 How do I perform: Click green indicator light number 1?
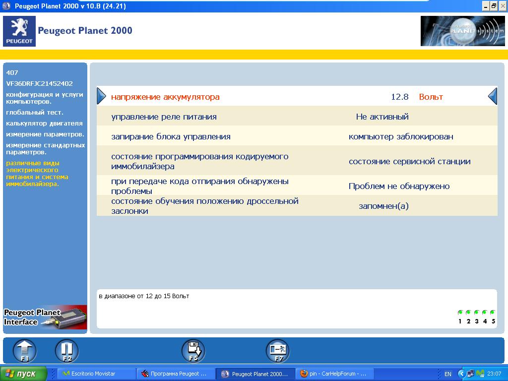(460, 313)
